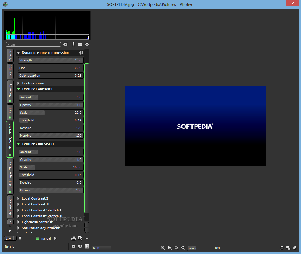Viewport: 301px width, 254px height.
Task: Switch to the Lab Sharpen/Noise tab
Action: coord(10,176)
